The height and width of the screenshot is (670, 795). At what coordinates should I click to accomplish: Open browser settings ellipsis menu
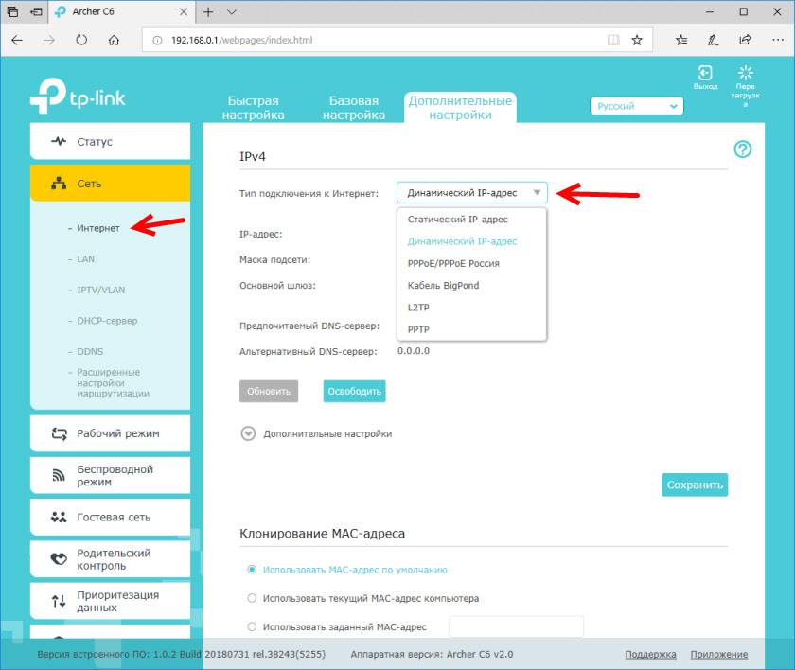(x=778, y=40)
